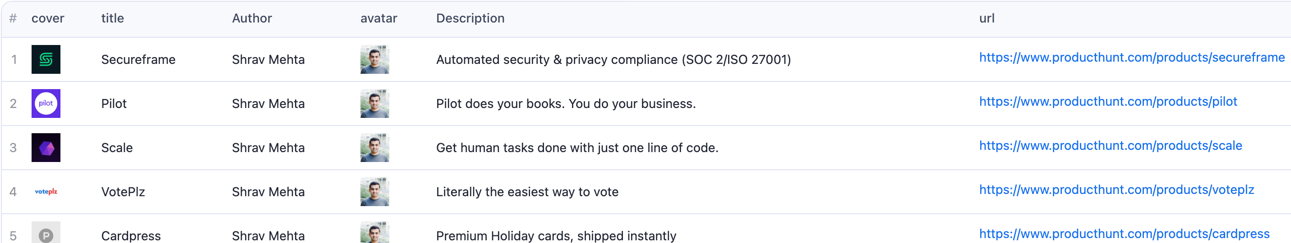The width and height of the screenshot is (1291, 243).
Task: Click the url column header
Action: pos(987,18)
